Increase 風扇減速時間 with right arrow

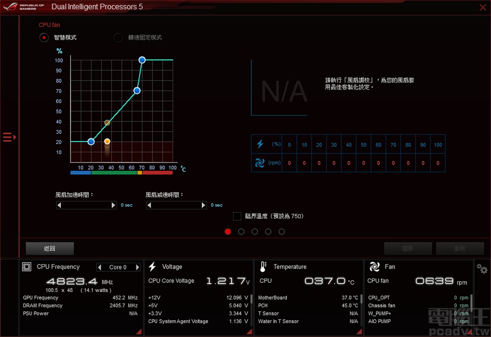pos(203,205)
